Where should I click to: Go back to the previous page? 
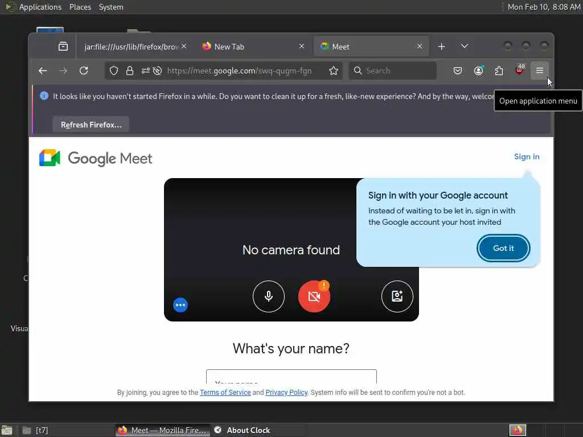43,71
